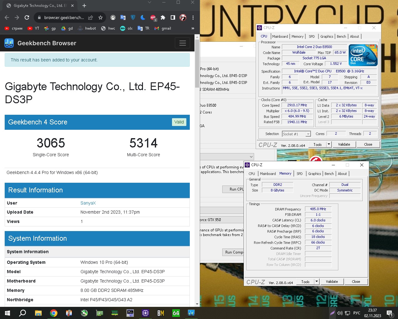Open Mainboard tab in lower CPU-Z window
Image resolution: width=398 pixels, height=319 pixels.
(x=268, y=174)
